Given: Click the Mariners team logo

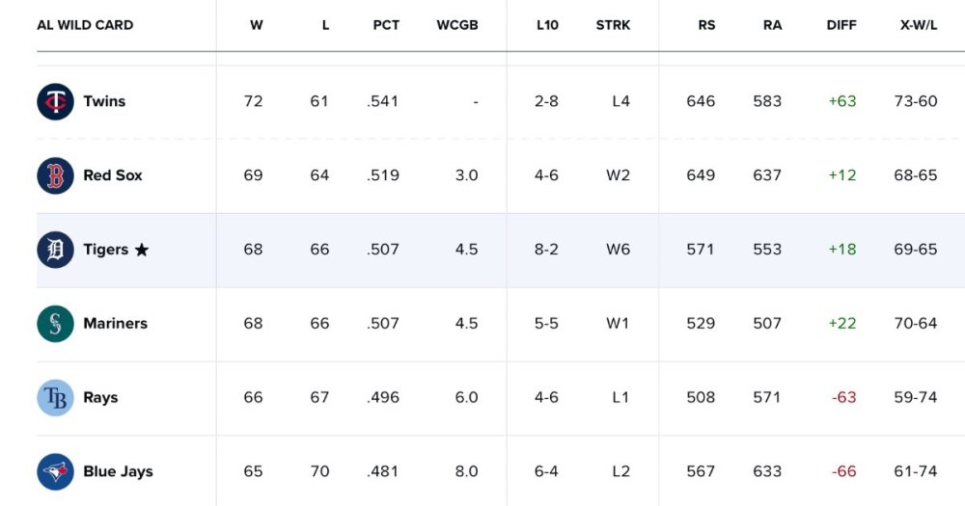Looking at the screenshot, I should (55, 324).
